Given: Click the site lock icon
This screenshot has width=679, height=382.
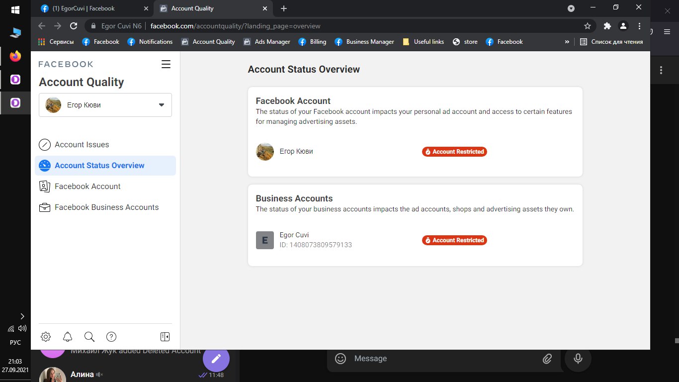Looking at the screenshot, I should (93, 26).
